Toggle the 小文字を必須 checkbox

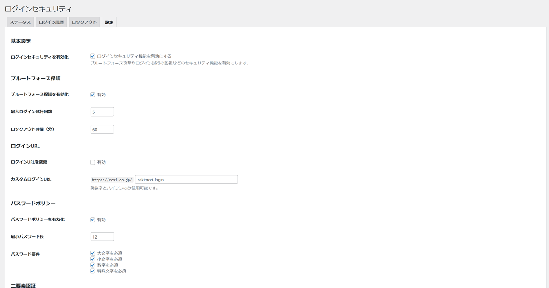(x=93, y=259)
